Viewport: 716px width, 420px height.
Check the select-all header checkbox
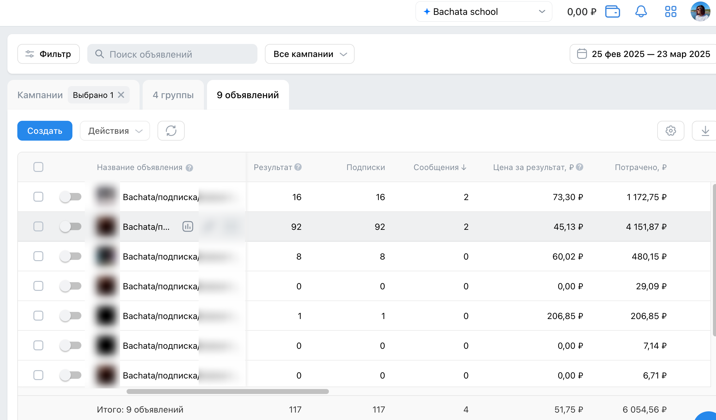tap(38, 167)
